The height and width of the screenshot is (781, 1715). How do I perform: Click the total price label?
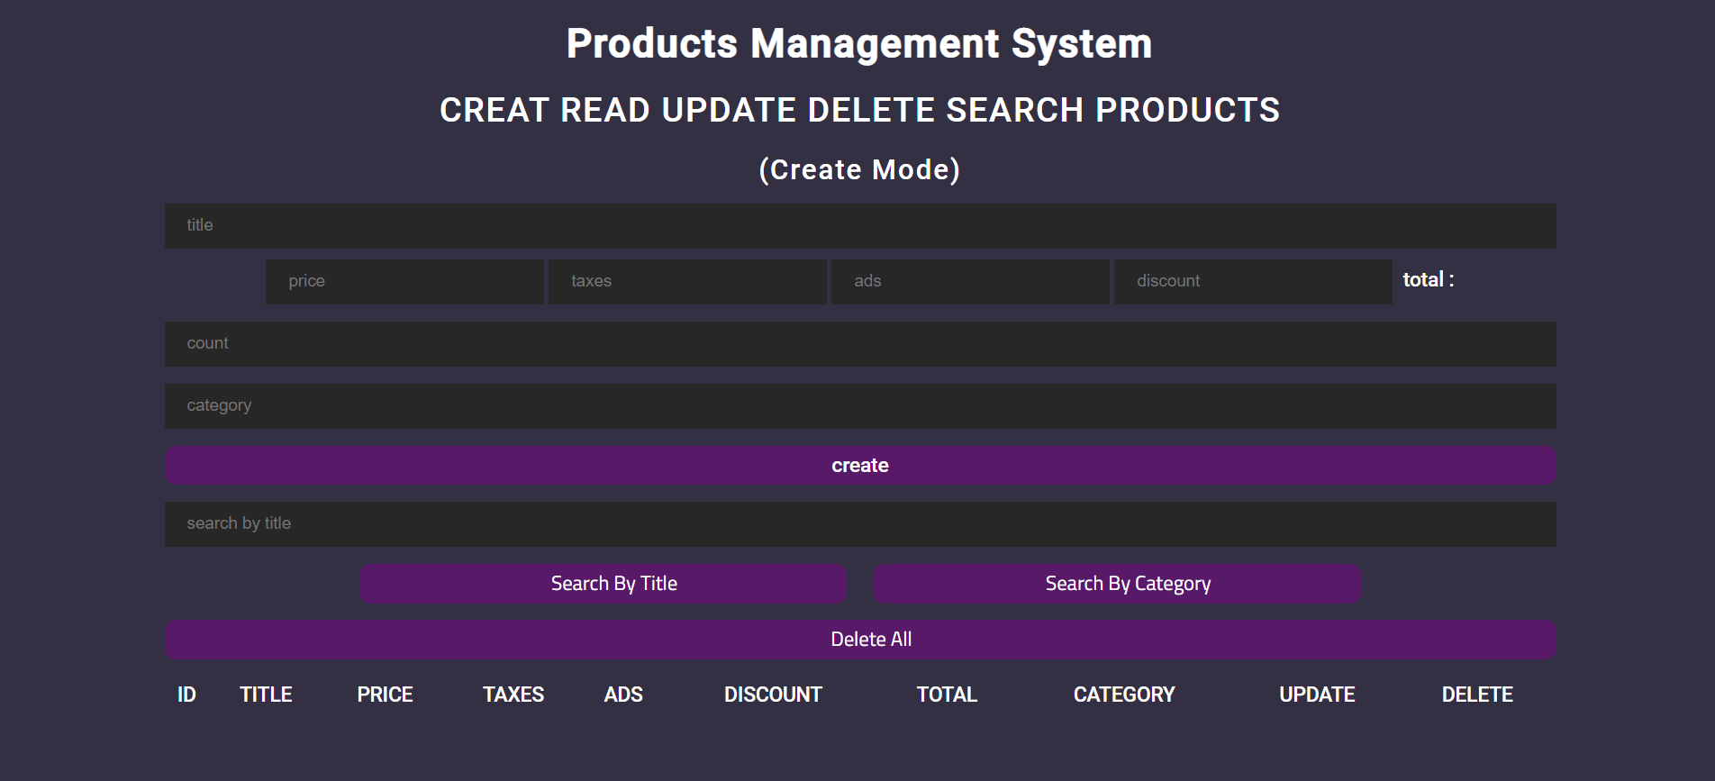tap(1428, 280)
